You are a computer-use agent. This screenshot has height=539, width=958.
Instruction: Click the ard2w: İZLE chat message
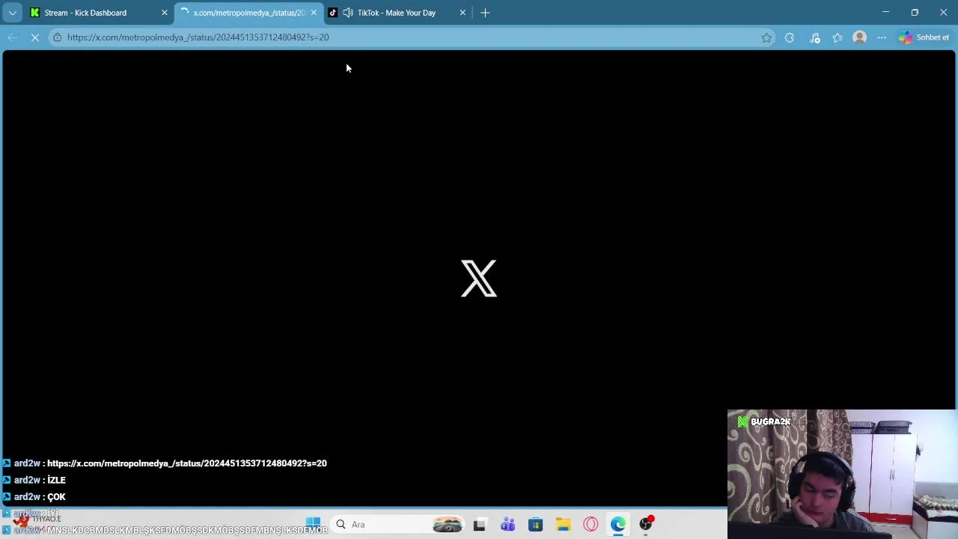(x=40, y=480)
